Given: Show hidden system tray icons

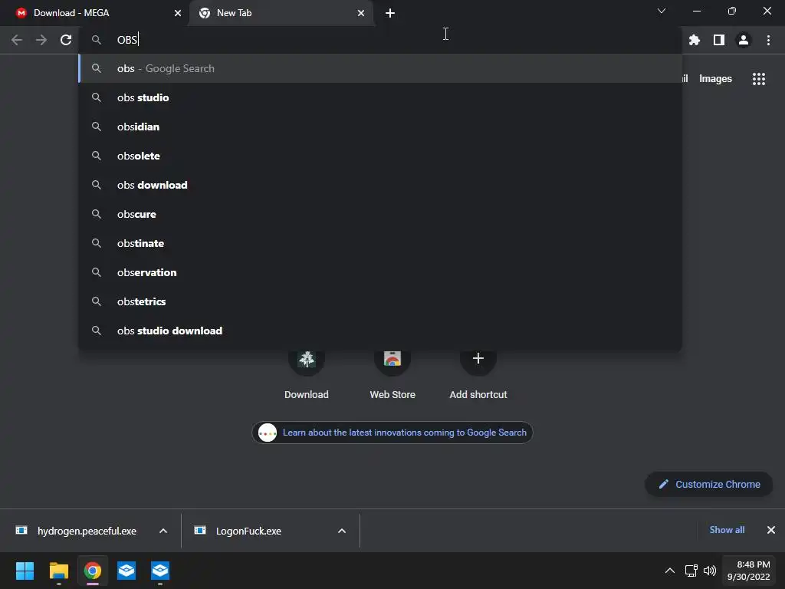Looking at the screenshot, I should coord(669,571).
